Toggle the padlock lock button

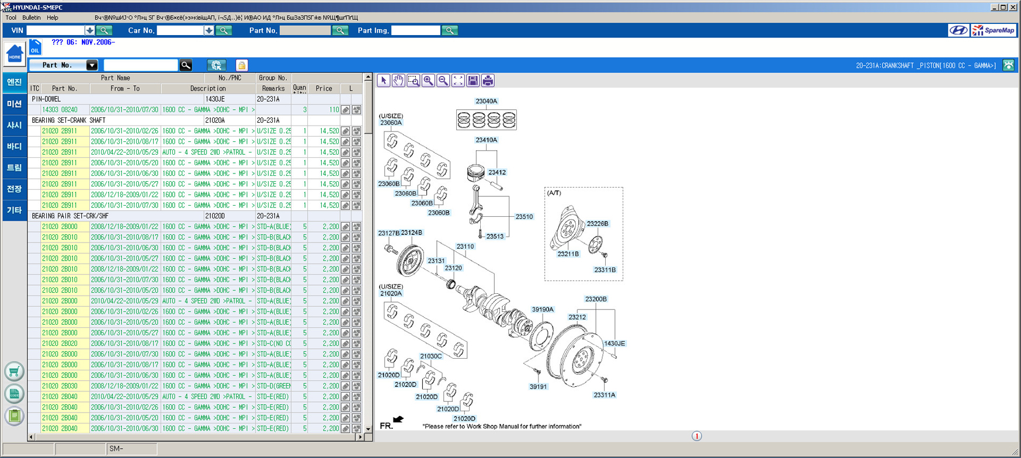coord(242,65)
